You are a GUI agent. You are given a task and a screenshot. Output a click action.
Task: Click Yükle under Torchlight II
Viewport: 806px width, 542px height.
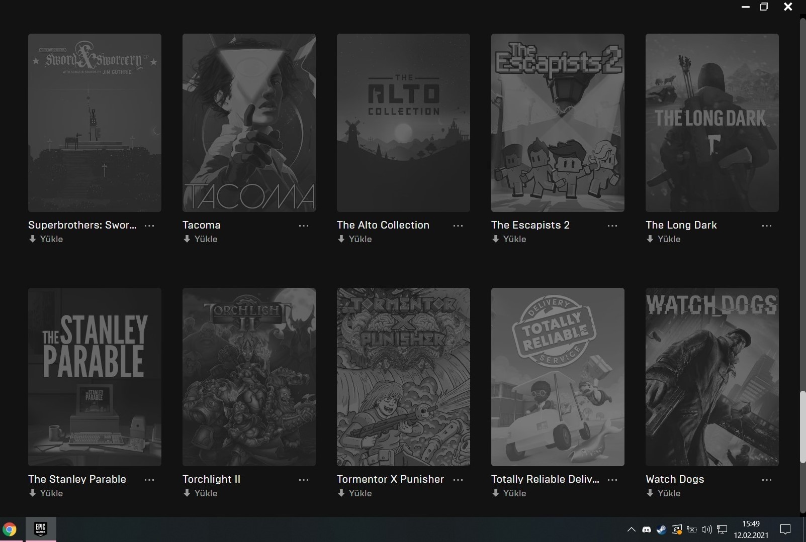tap(200, 493)
